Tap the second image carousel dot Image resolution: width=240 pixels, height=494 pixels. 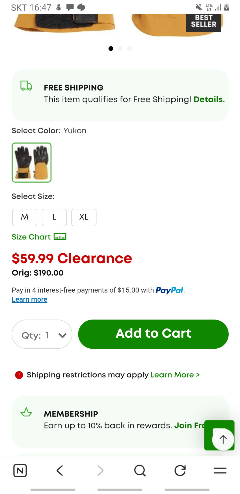120,49
